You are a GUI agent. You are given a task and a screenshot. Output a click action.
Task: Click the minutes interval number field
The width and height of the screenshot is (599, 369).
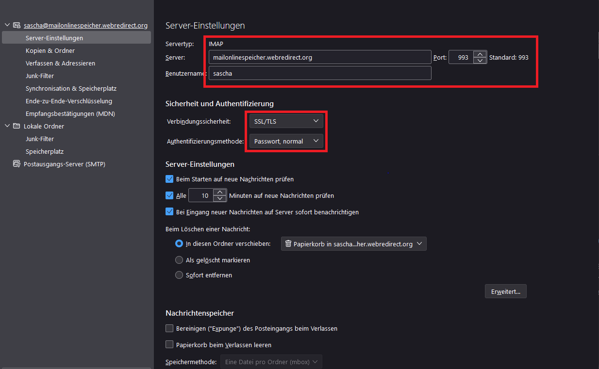[201, 195]
